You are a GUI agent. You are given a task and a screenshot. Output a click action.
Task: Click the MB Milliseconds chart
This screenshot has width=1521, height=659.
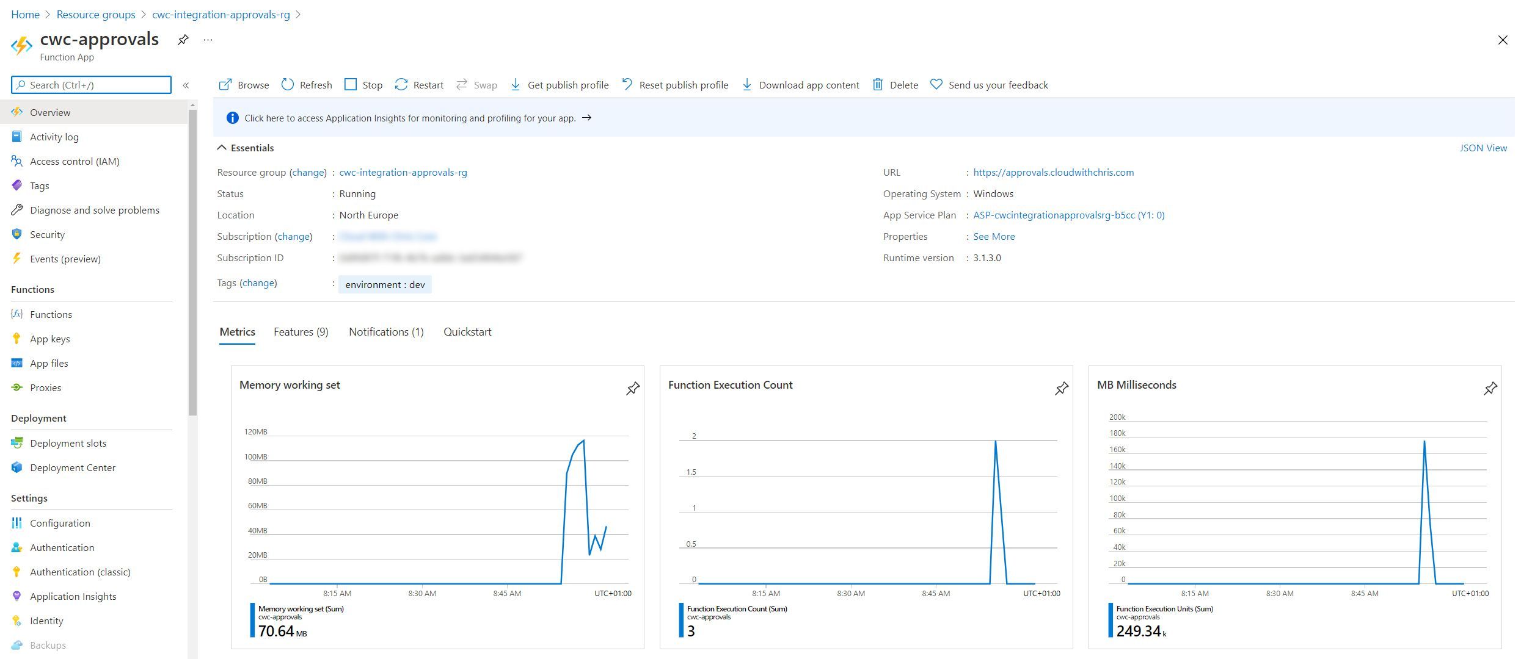[1295, 506]
